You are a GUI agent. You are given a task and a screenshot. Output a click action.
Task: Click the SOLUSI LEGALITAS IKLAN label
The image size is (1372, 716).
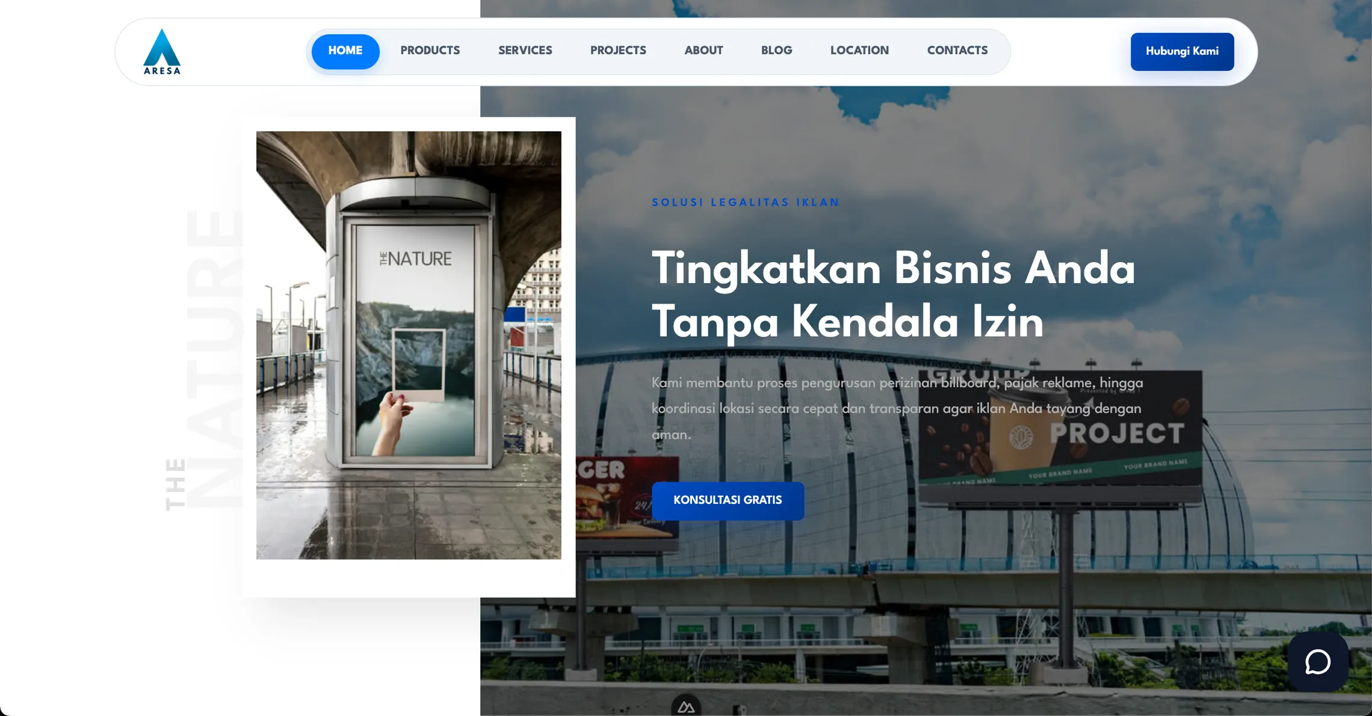tap(746, 203)
